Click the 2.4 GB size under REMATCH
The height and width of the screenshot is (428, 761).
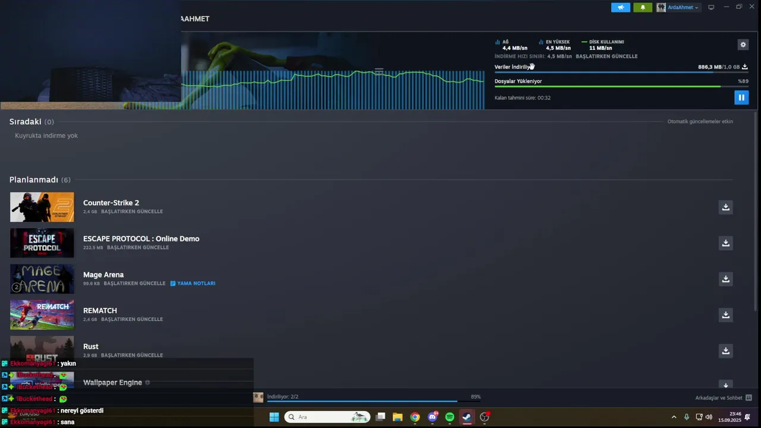90,320
